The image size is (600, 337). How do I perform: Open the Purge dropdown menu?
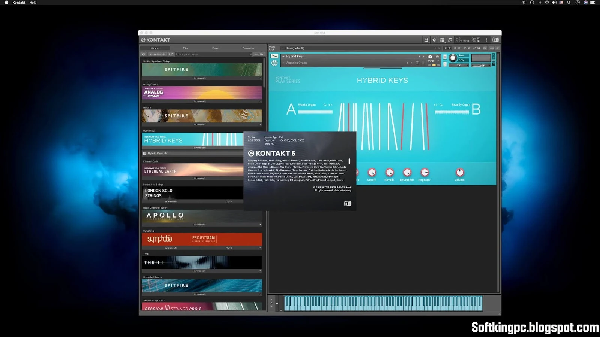(438, 61)
